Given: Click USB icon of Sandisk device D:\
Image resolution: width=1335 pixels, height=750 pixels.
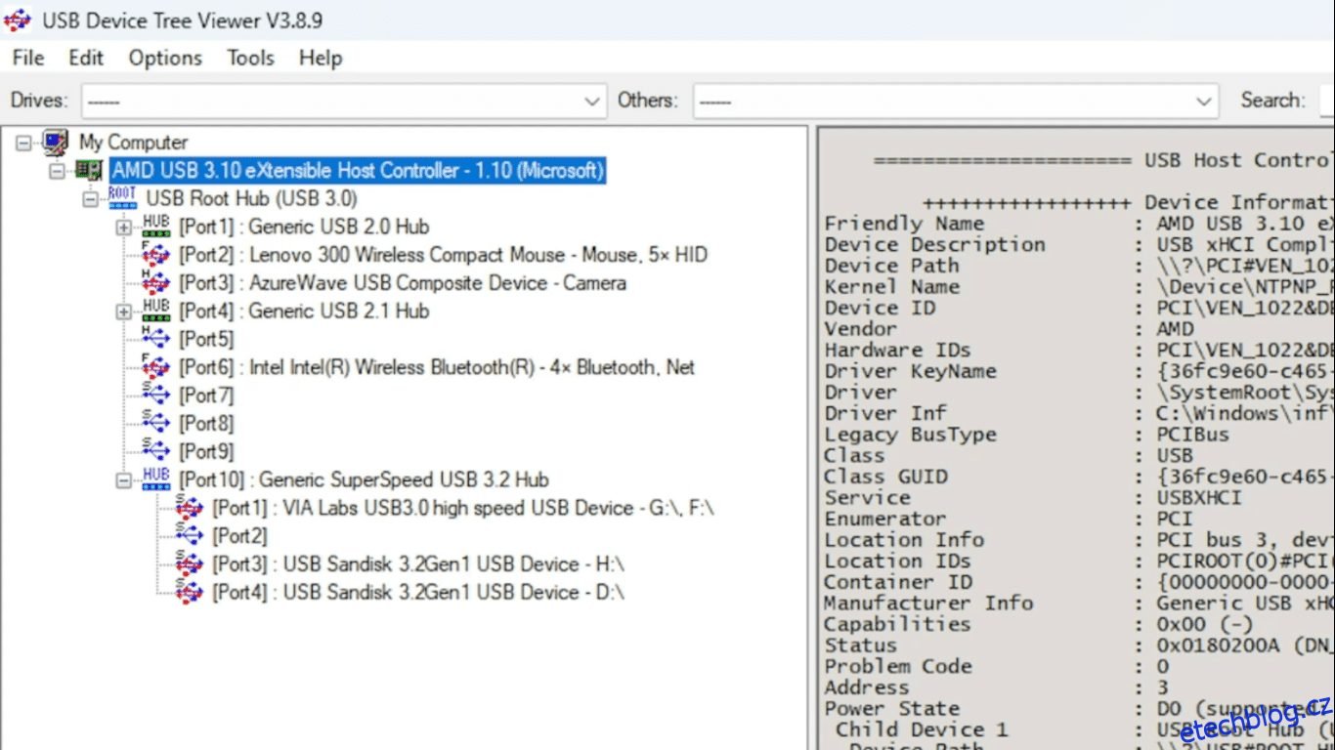Looking at the screenshot, I should click(x=189, y=592).
